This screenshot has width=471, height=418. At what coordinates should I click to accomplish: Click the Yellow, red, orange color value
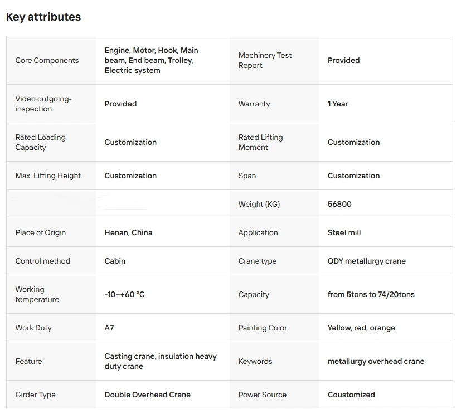tap(361, 328)
